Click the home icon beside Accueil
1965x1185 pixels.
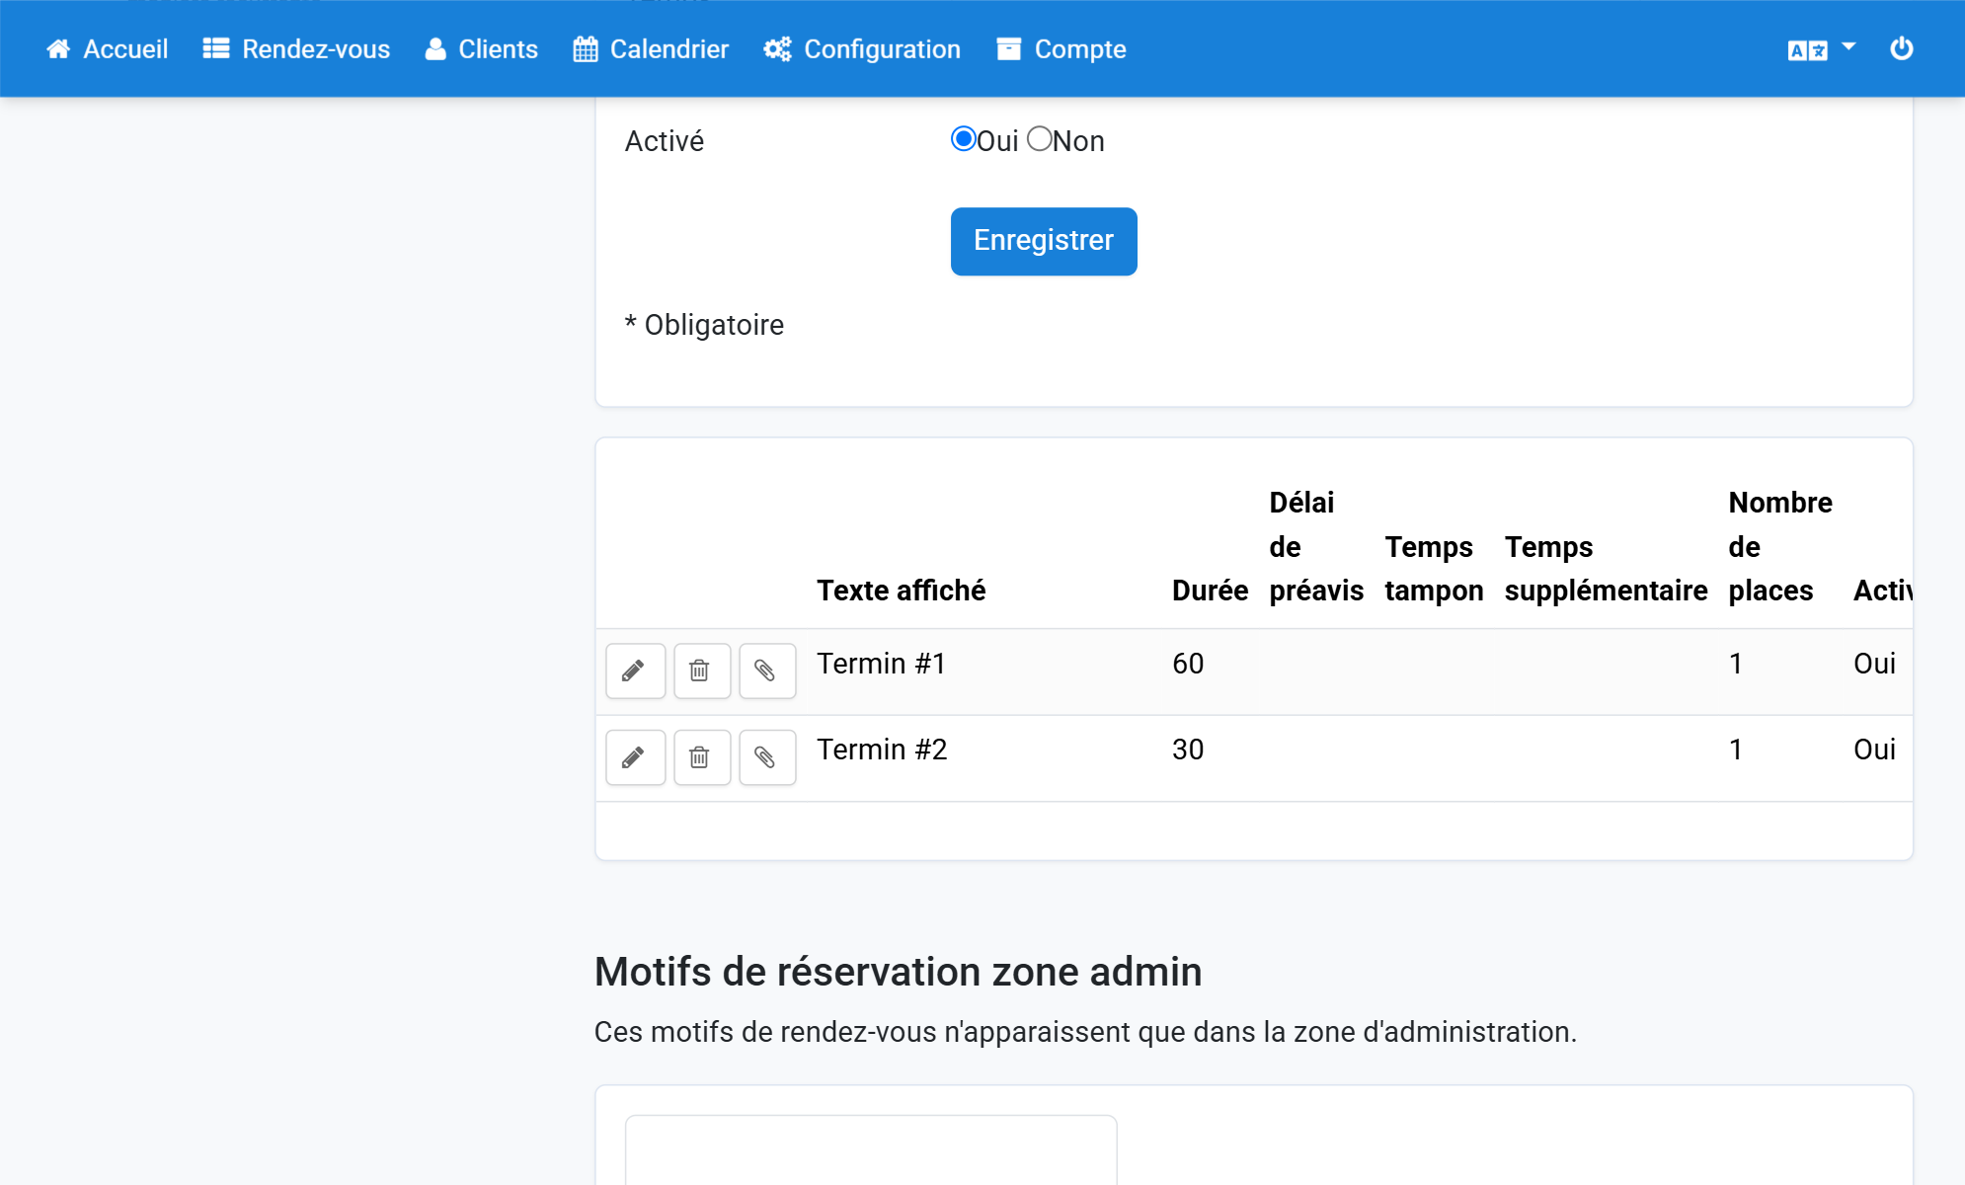click(x=58, y=49)
